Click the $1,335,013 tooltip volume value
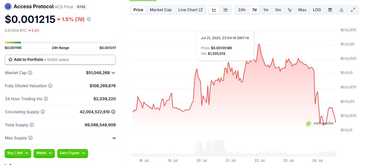Viewport: 370px width, 165px height. tap(216, 54)
